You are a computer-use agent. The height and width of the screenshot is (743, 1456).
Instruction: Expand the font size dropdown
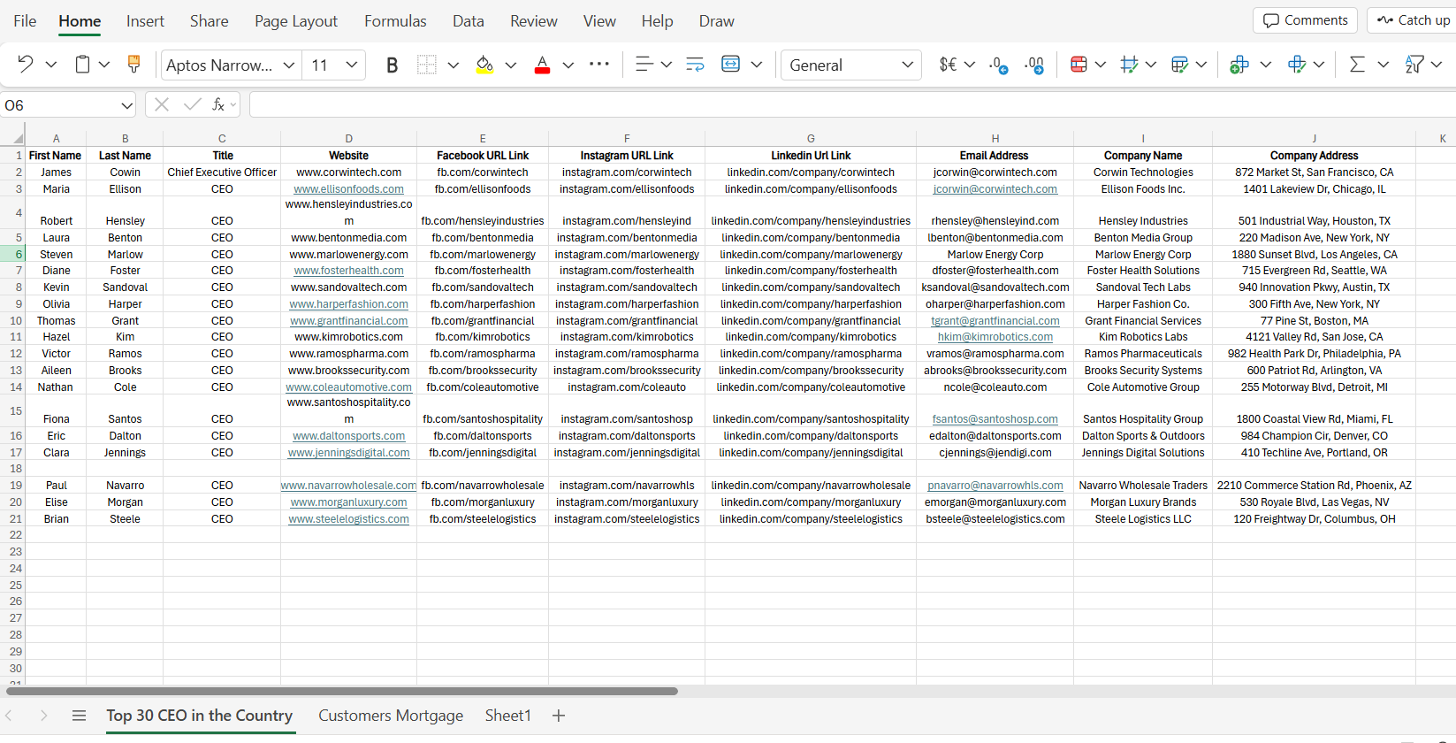click(x=351, y=65)
